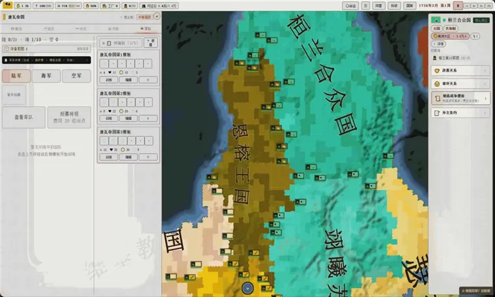This screenshot has width=495, height=297.
Task: Switch to the 经济 tab
Action: pos(49,29)
